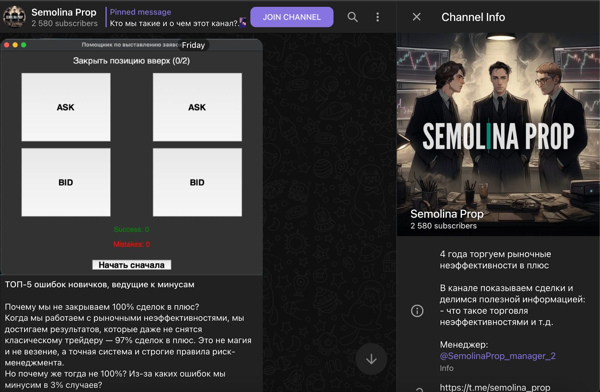Click the "Mistakes: 0" counter text
The image size is (600, 392).
[x=132, y=244]
